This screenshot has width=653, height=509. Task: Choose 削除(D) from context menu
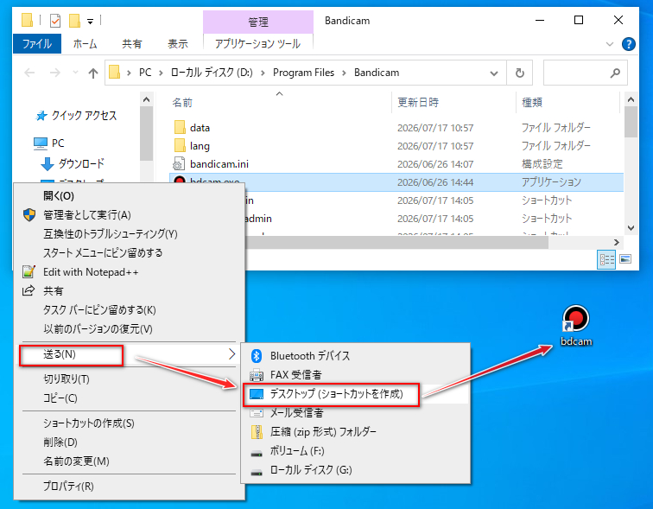(129, 442)
